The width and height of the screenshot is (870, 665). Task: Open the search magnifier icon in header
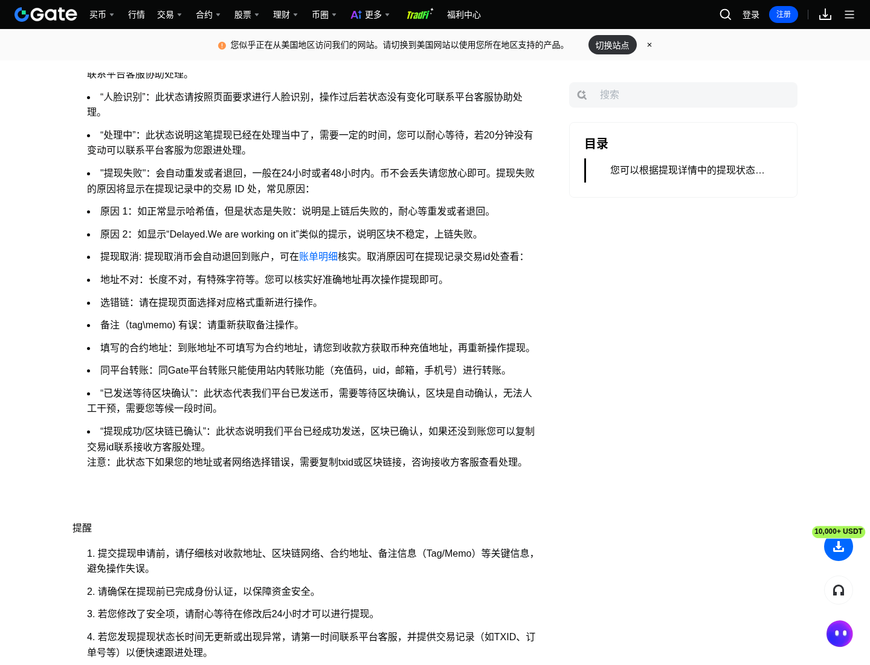click(725, 15)
